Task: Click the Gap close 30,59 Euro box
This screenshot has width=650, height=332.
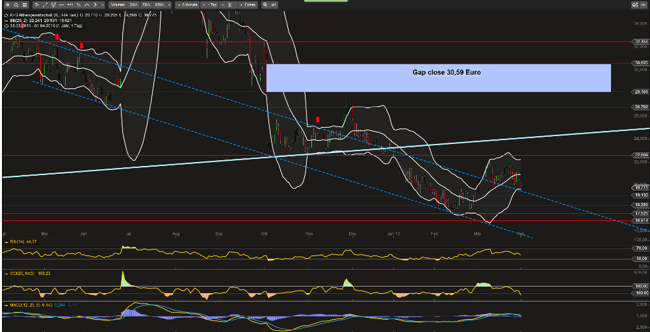Action: (439, 78)
